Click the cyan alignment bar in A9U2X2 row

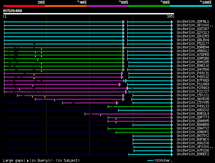[x=145, y=110]
